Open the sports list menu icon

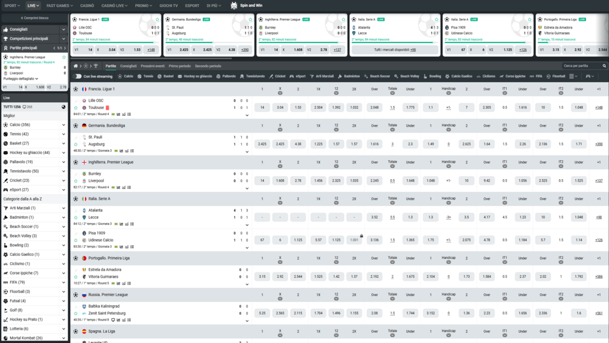(573, 76)
